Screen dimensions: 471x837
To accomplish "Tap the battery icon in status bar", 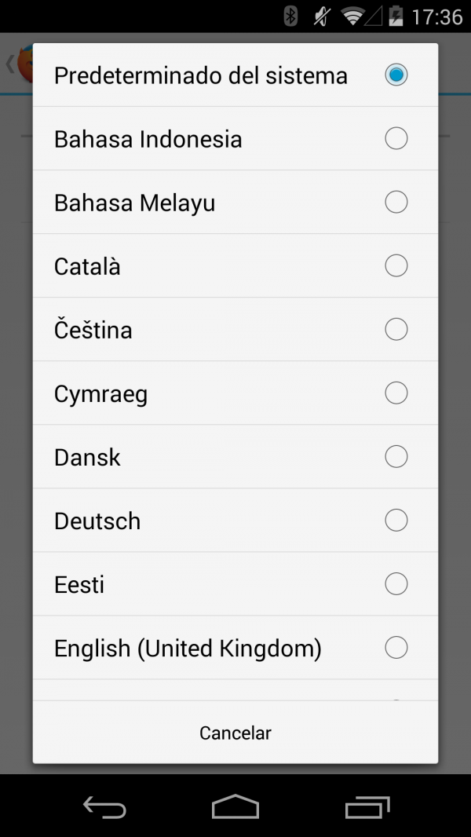I will [396, 16].
